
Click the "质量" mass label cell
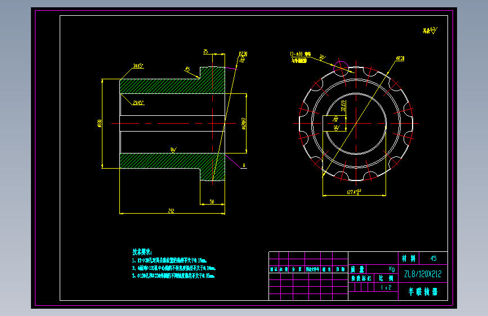click(x=357, y=269)
